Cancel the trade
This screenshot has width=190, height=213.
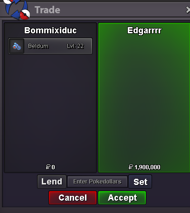[x=73, y=198]
